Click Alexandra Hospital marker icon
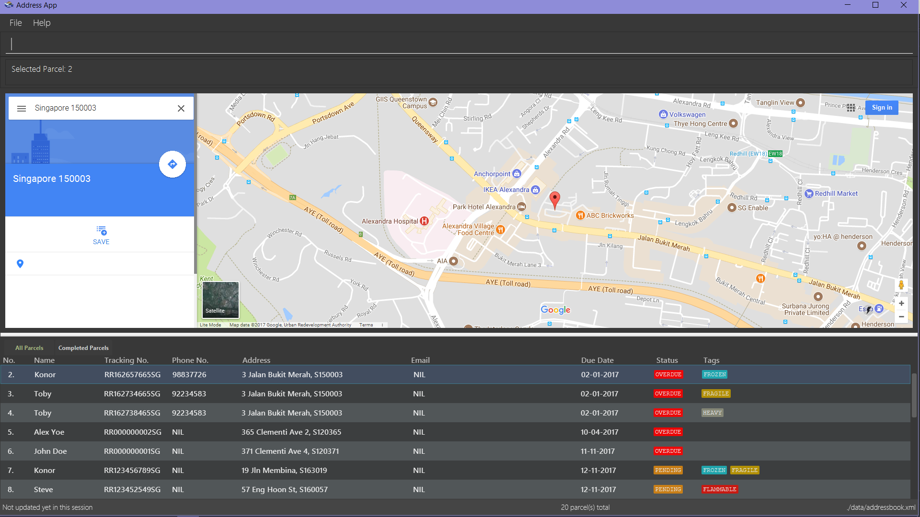 coord(424,221)
